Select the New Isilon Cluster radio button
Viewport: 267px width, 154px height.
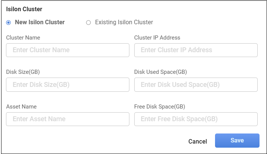click(9, 22)
